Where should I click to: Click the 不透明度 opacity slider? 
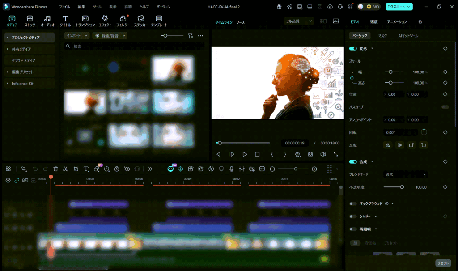pos(393,187)
